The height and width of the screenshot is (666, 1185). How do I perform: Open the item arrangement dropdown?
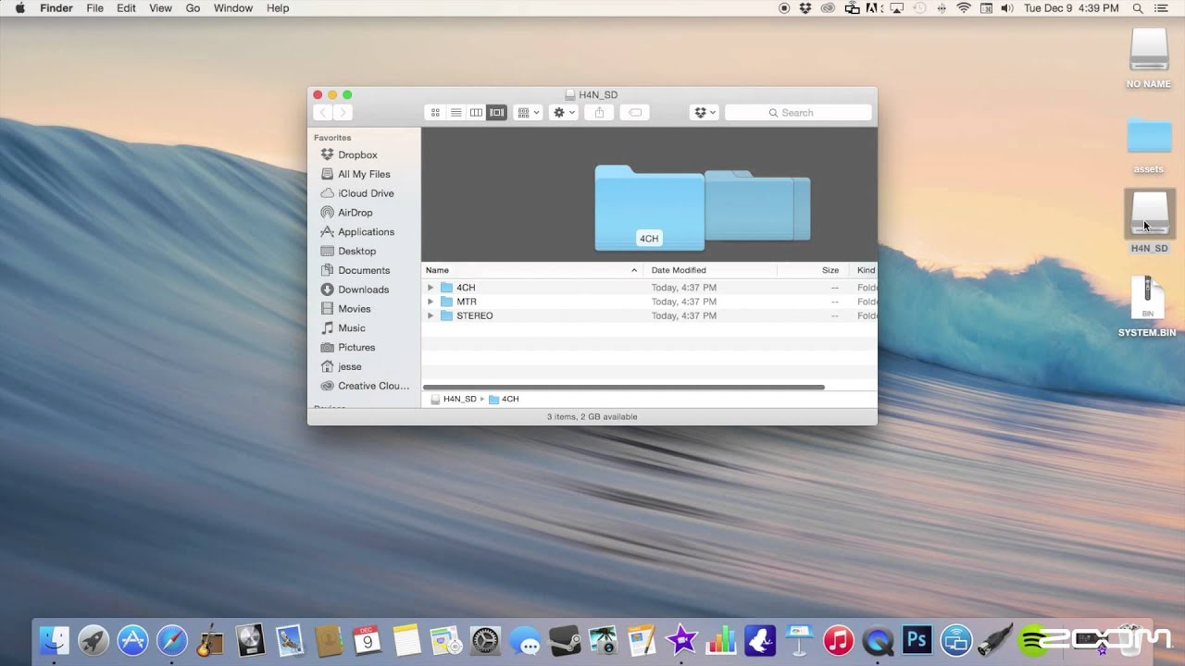tap(528, 113)
